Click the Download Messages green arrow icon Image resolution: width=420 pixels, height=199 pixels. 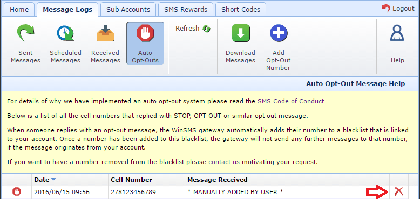pyautogui.click(x=241, y=33)
